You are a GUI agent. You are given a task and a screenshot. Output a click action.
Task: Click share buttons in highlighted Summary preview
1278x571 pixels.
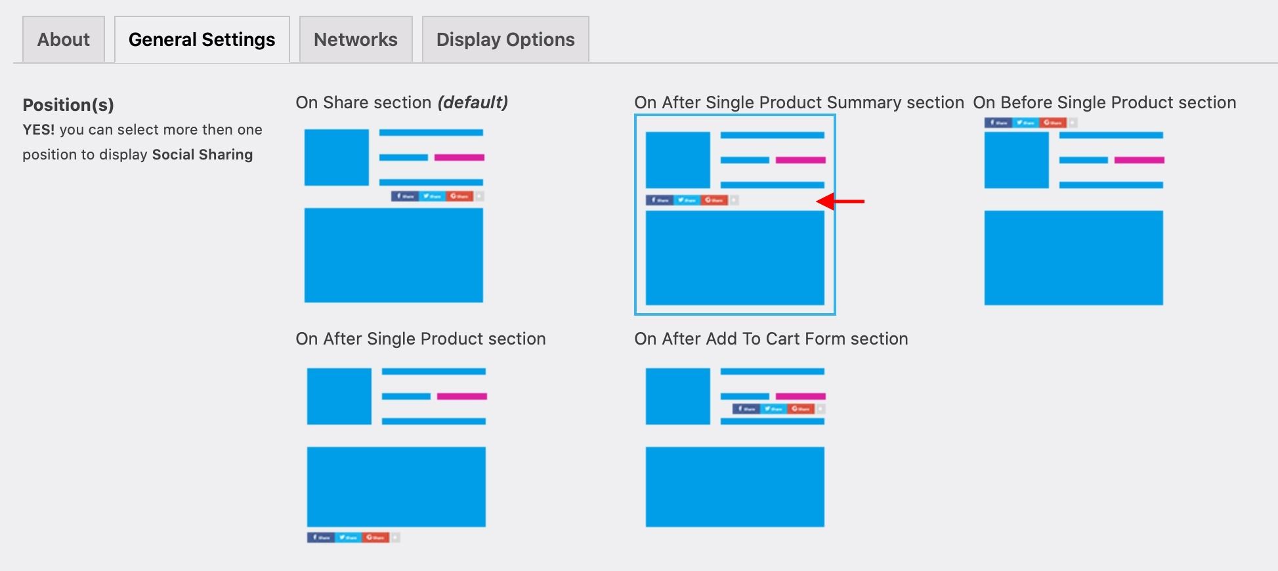[692, 200]
